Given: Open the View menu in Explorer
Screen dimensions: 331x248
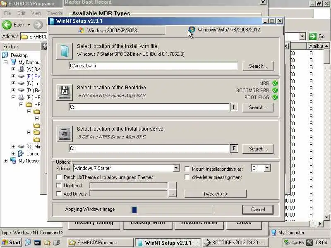Looking at the screenshot, I should coord(36,13).
